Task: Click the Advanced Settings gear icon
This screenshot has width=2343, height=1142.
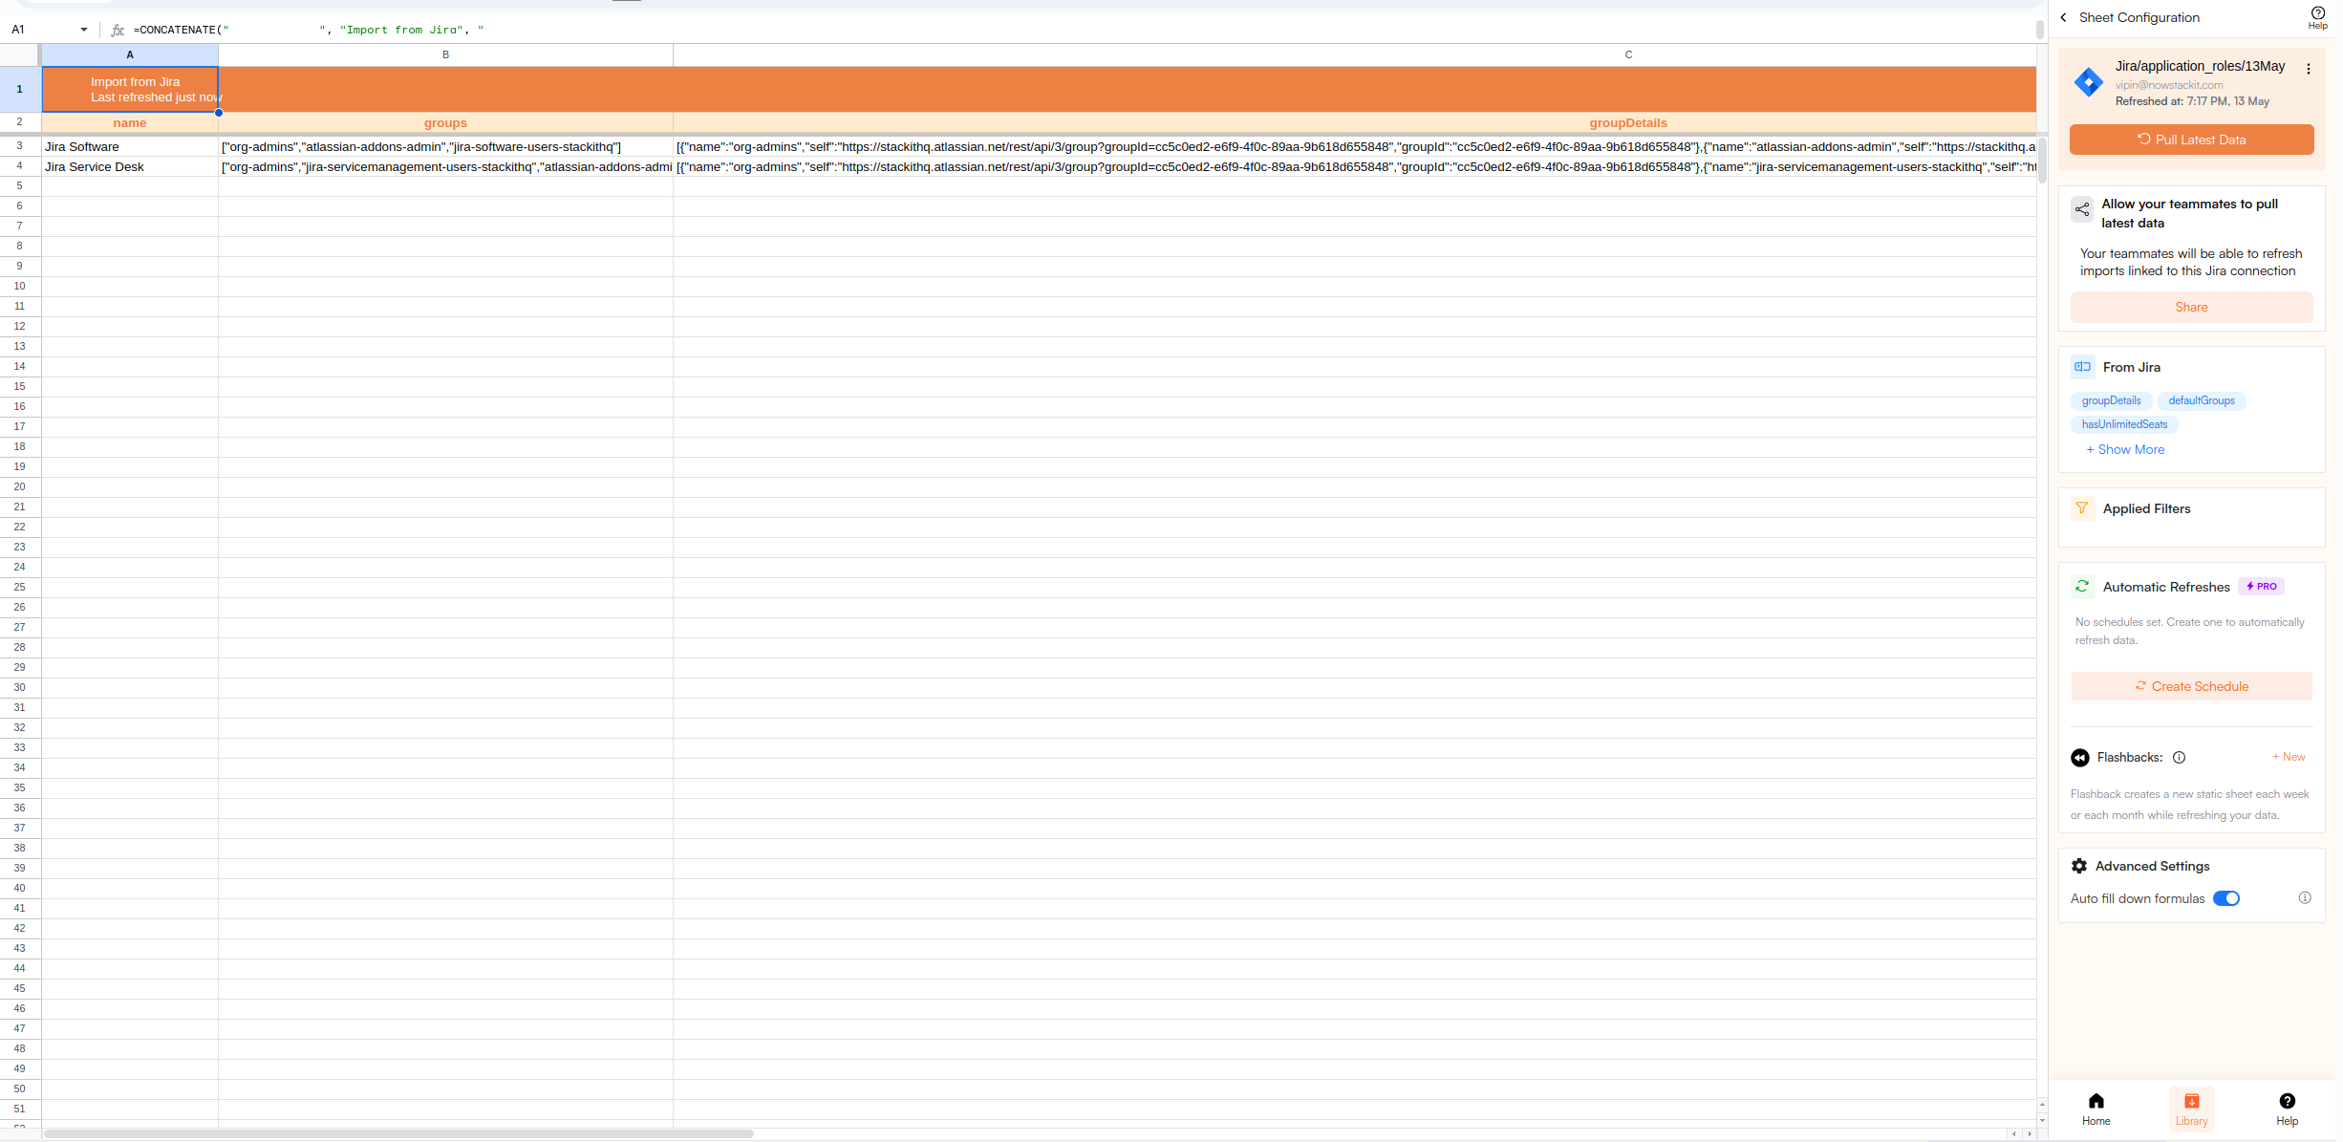Action: pyautogui.click(x=2079, y=866)
